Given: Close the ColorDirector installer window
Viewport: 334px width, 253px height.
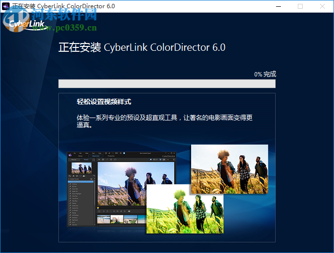Looking at the screenshot, I should point(322,6).
